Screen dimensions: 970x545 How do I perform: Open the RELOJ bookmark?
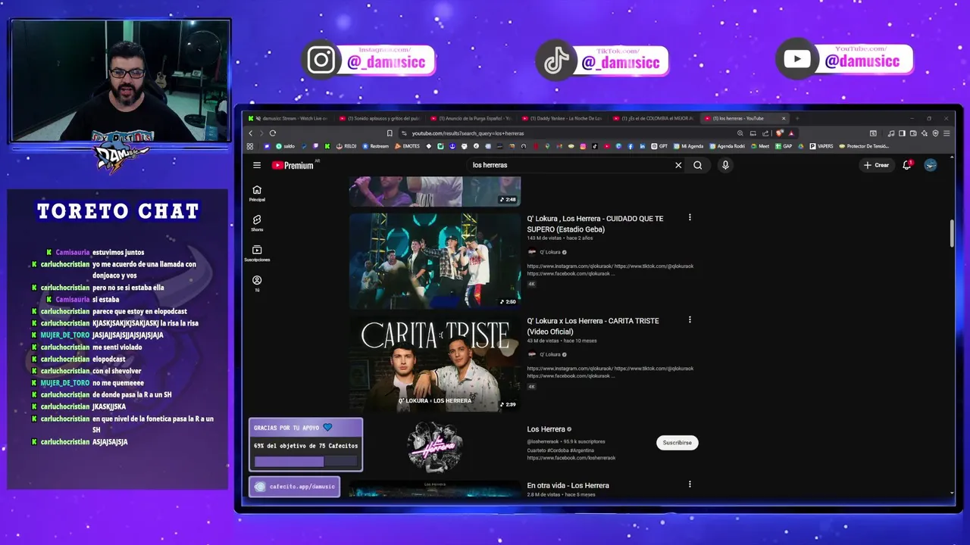(346, 146)
